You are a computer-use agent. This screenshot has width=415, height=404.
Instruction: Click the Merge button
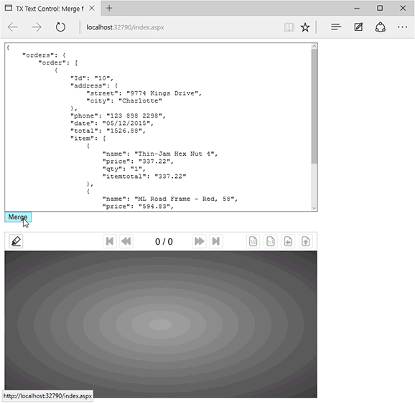click(18, 217)
